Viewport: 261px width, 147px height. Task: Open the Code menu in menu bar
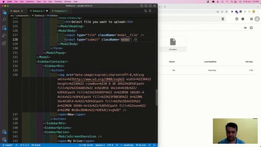pyautogui.click(x=9, y=2)
